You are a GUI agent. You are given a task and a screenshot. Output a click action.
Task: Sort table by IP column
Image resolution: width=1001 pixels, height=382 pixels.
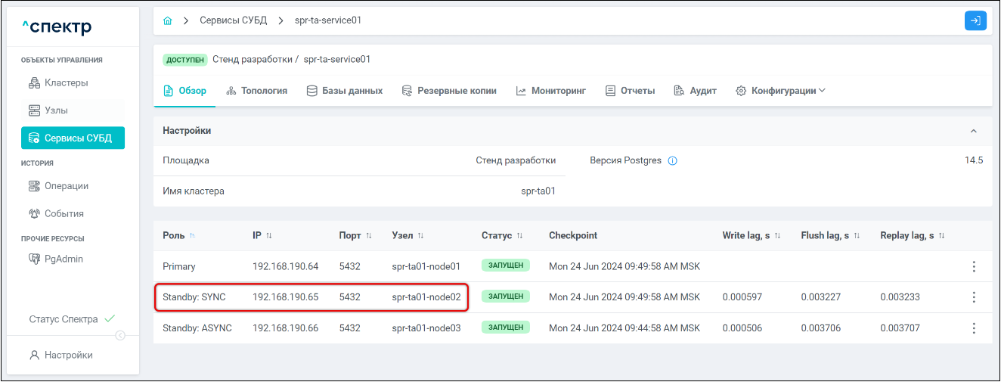coord(268,236)
